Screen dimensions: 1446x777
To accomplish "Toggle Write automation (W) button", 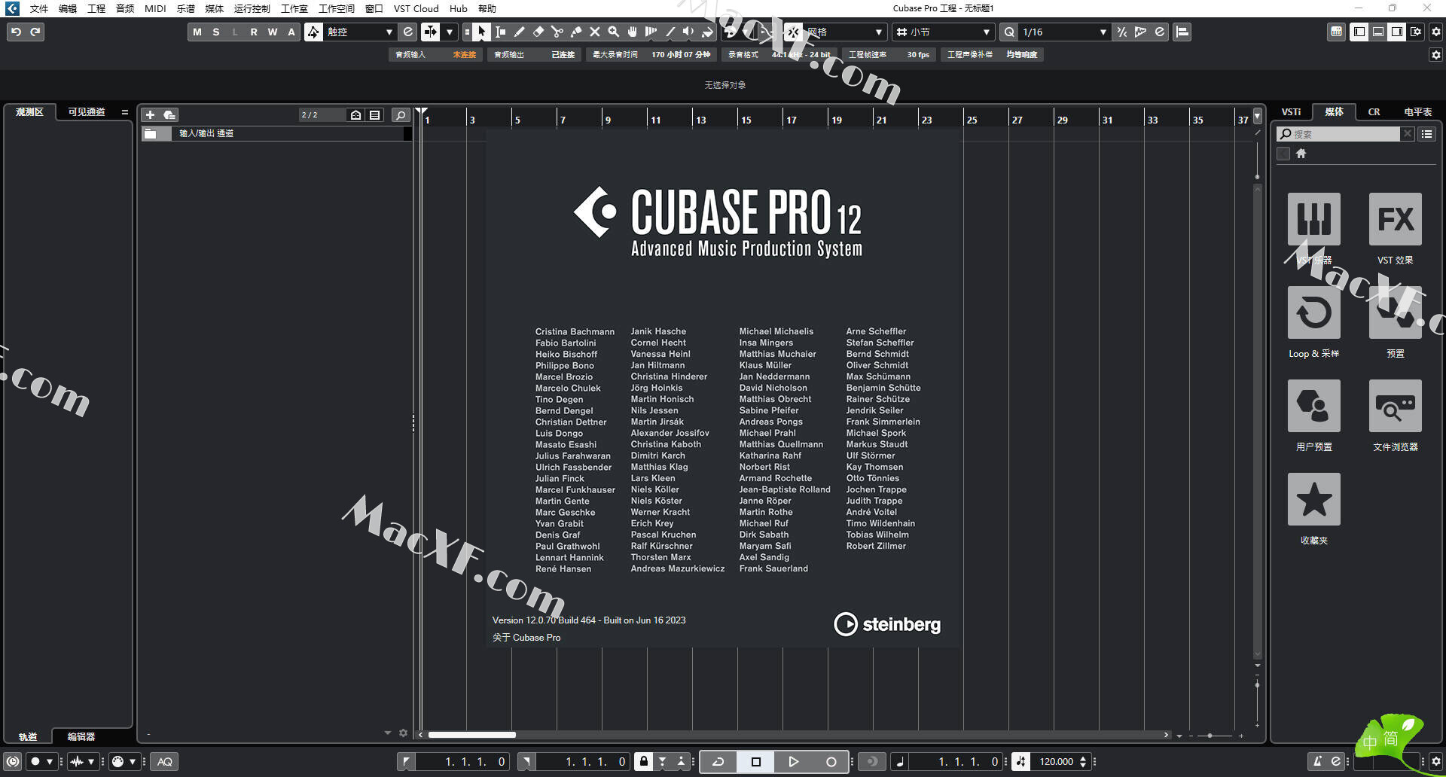I will 273,32.
